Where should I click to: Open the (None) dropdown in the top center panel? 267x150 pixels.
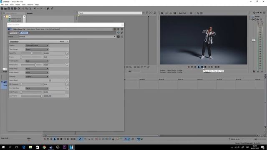click(110, 13)
